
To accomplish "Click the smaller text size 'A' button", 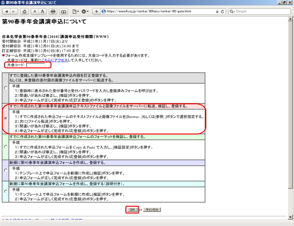I will pos(34,11).
